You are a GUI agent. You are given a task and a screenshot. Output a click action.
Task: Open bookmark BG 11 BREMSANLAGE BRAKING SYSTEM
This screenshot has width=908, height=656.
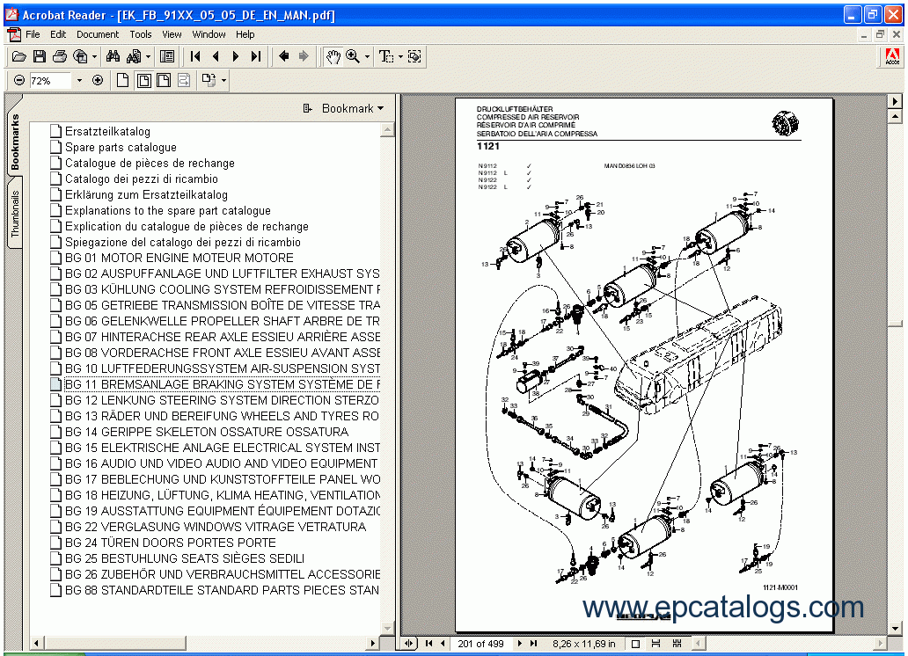pos(223,384)
